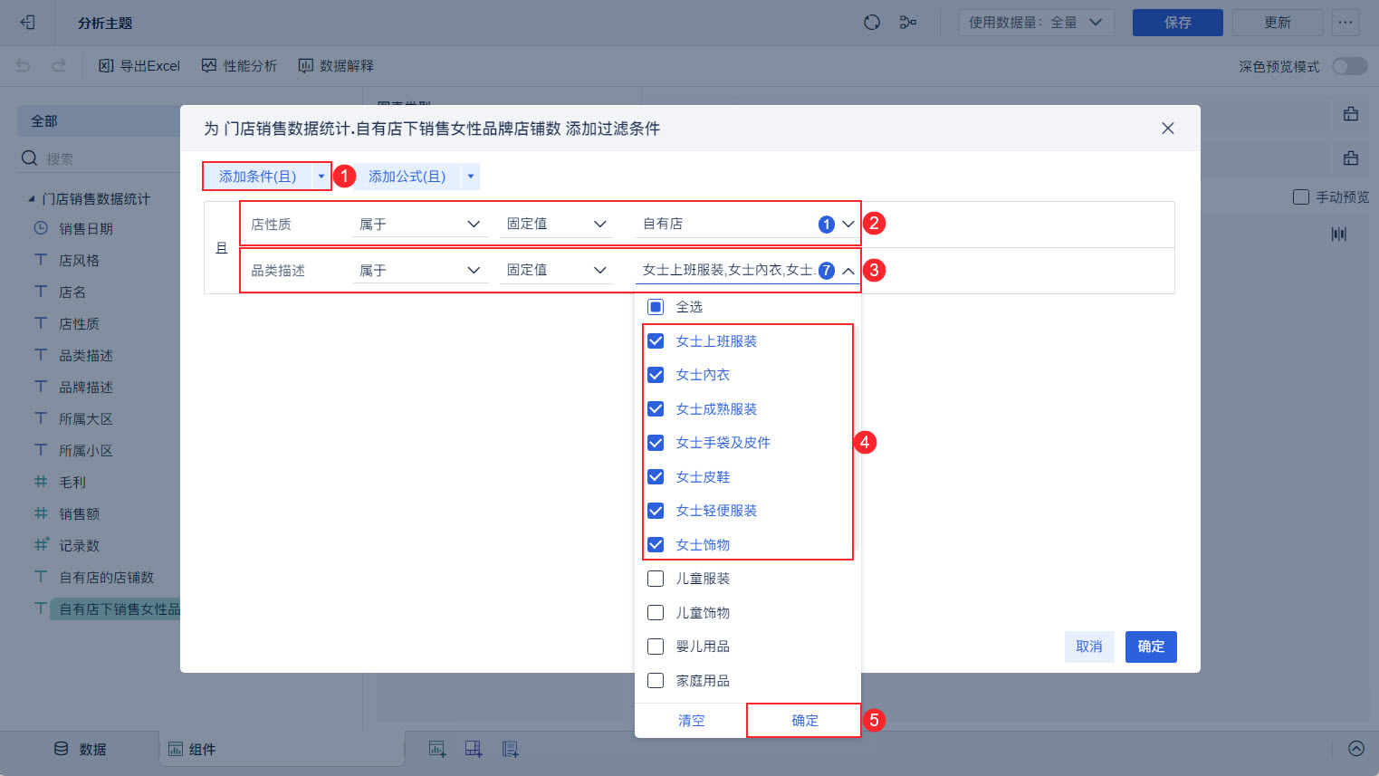
Task: Open the table relation view icon
Action: pos(908,23)
